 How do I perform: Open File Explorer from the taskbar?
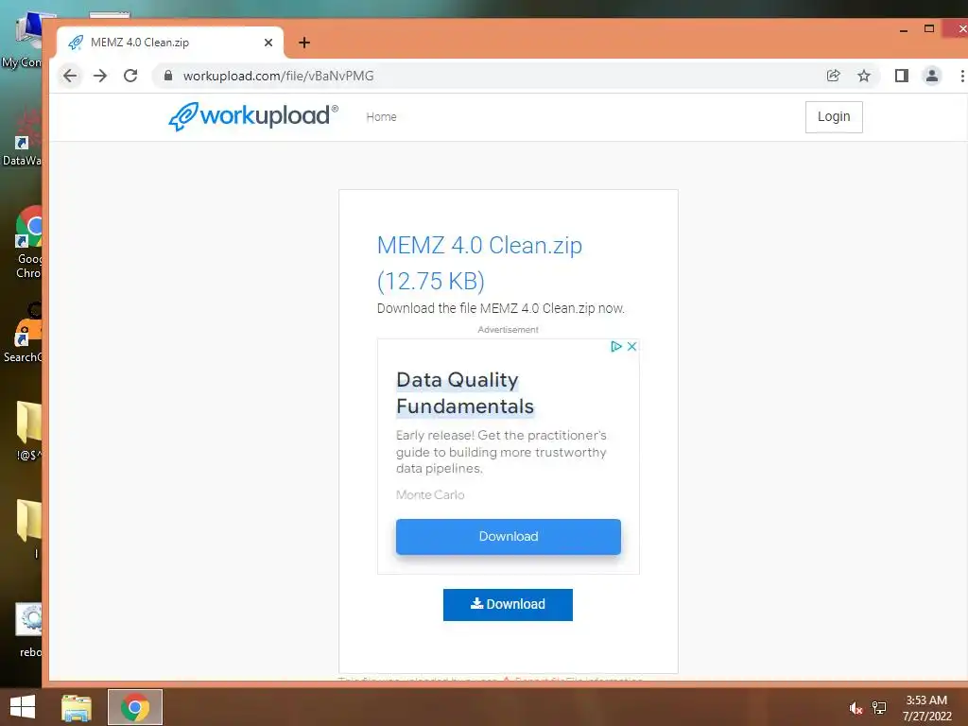[77, 707]
